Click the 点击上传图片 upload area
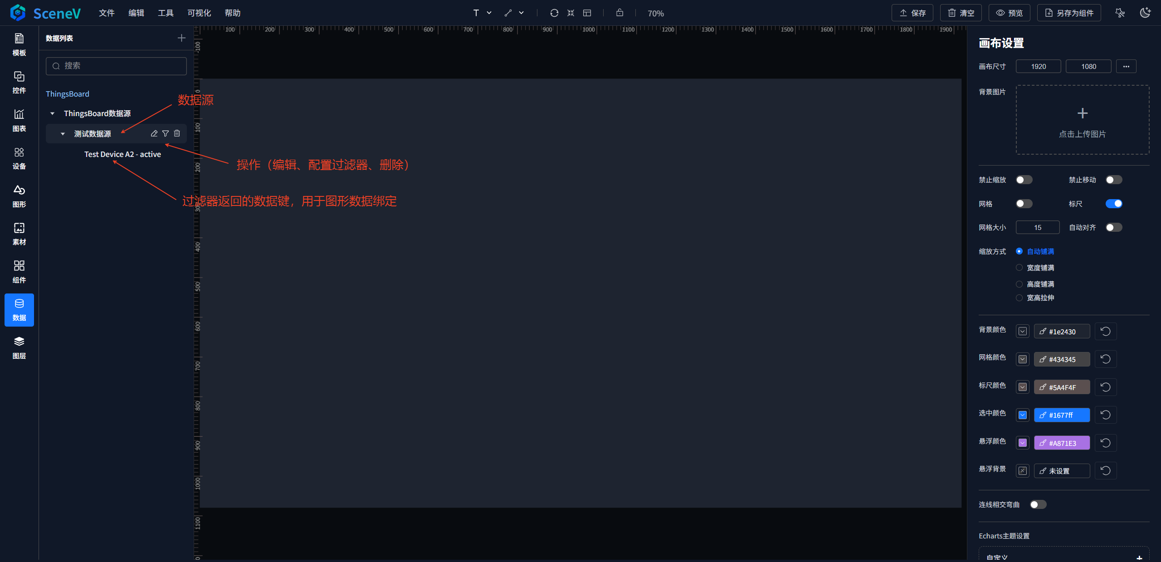Image resolution: width=1161 pixels, height=562 pixels. coord(1082,120)
